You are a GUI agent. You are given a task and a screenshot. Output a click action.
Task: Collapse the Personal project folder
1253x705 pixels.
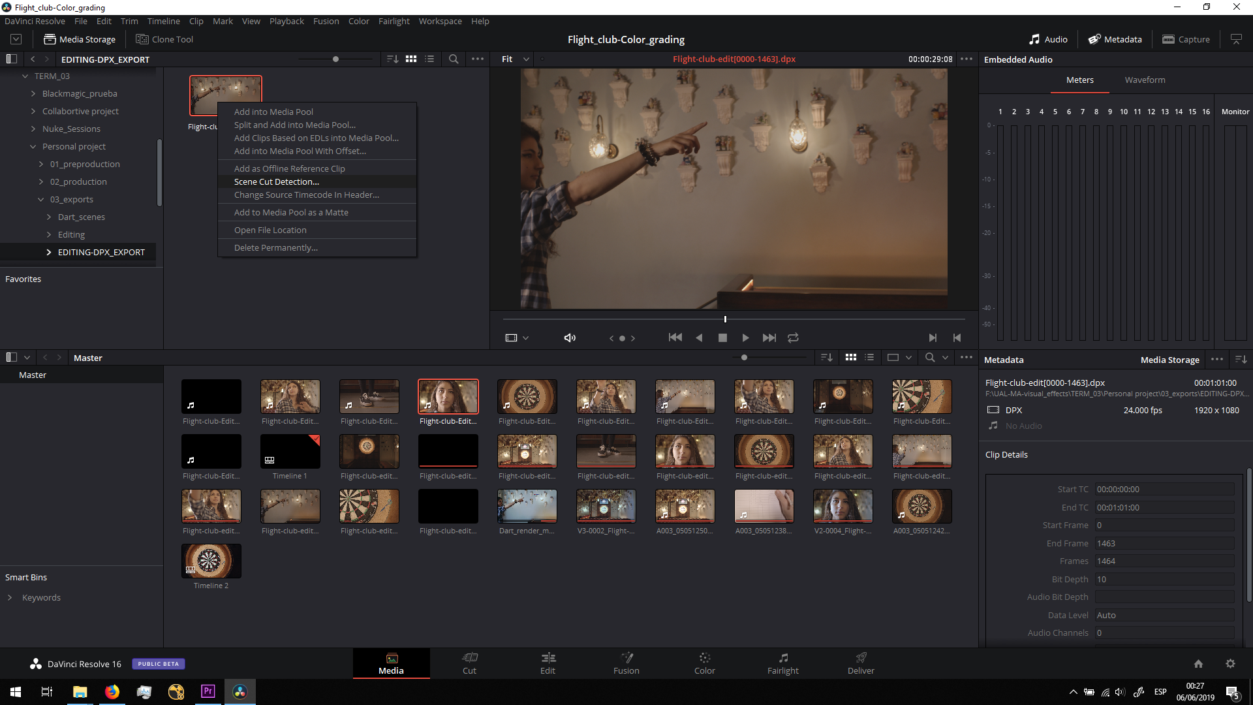(33, 146)
